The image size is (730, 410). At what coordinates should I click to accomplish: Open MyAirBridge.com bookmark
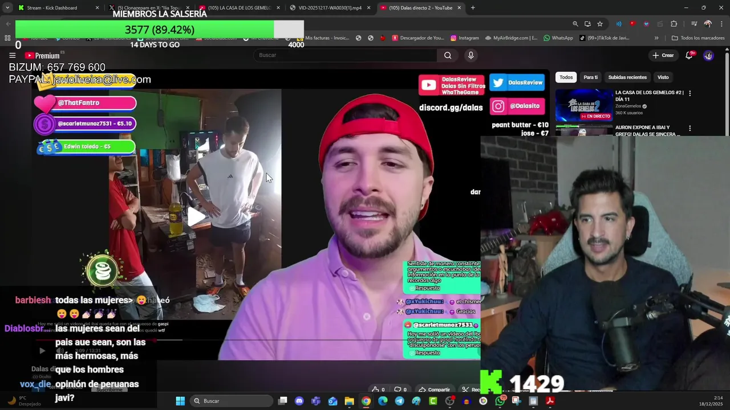point(511,38)
